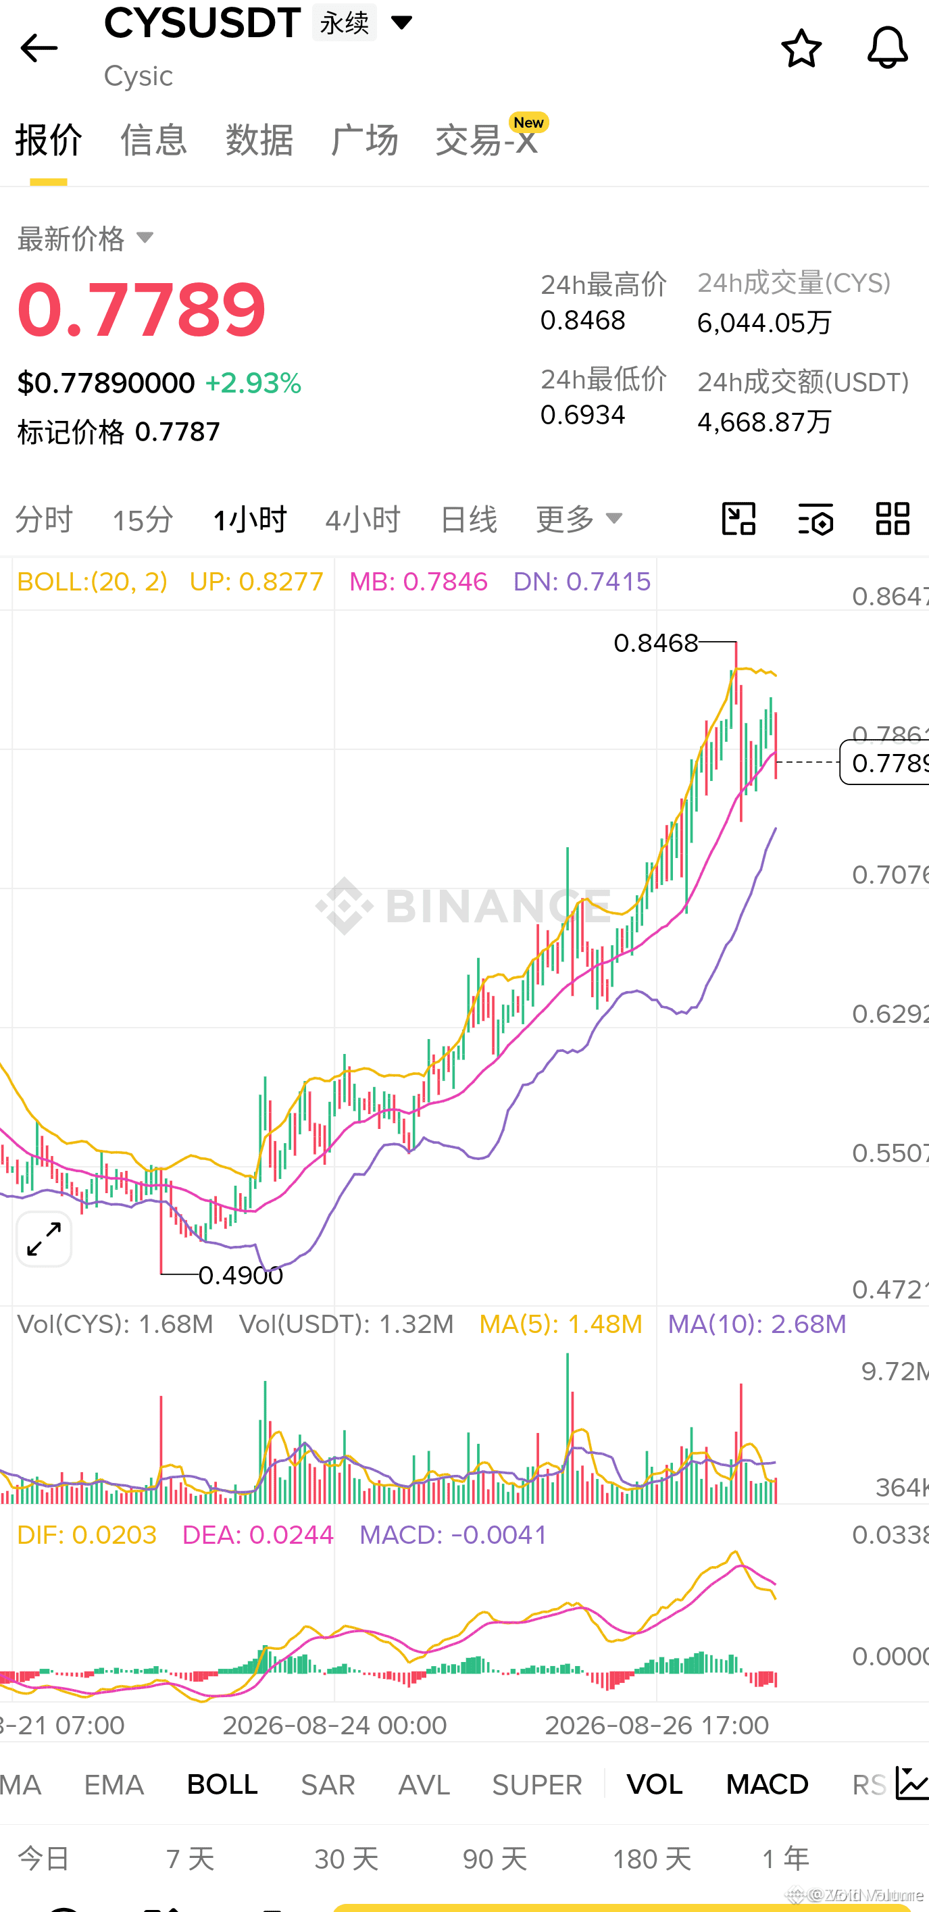Go back with the arrow icon
Image resolution: width=929 pixels, height=1912 pixels.
coord(39,48)
